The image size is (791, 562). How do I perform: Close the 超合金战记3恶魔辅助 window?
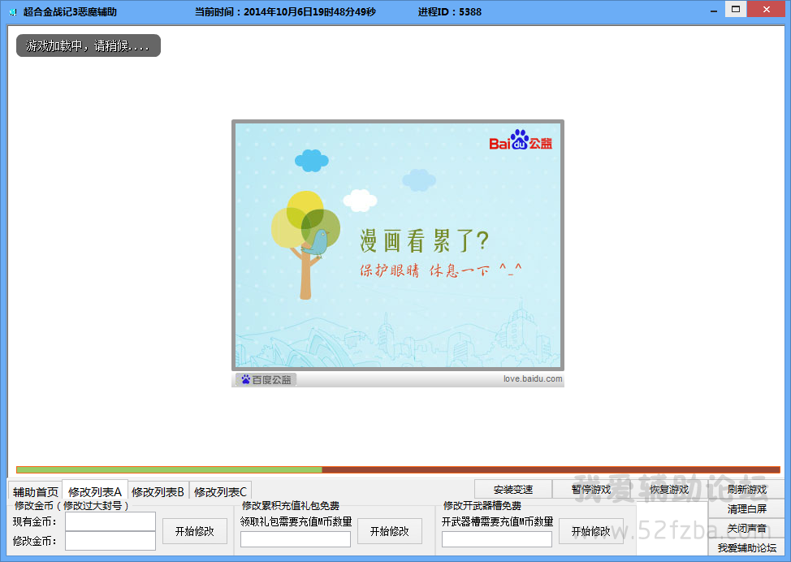coord(767,9)
